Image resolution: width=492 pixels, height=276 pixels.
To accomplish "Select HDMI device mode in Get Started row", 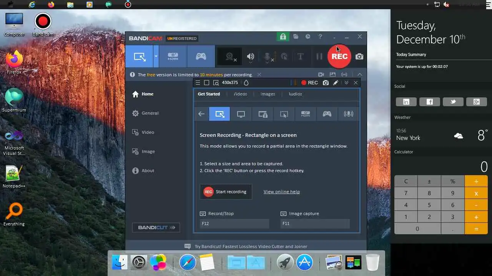I will pyautogui.click(x=306, y=114).
